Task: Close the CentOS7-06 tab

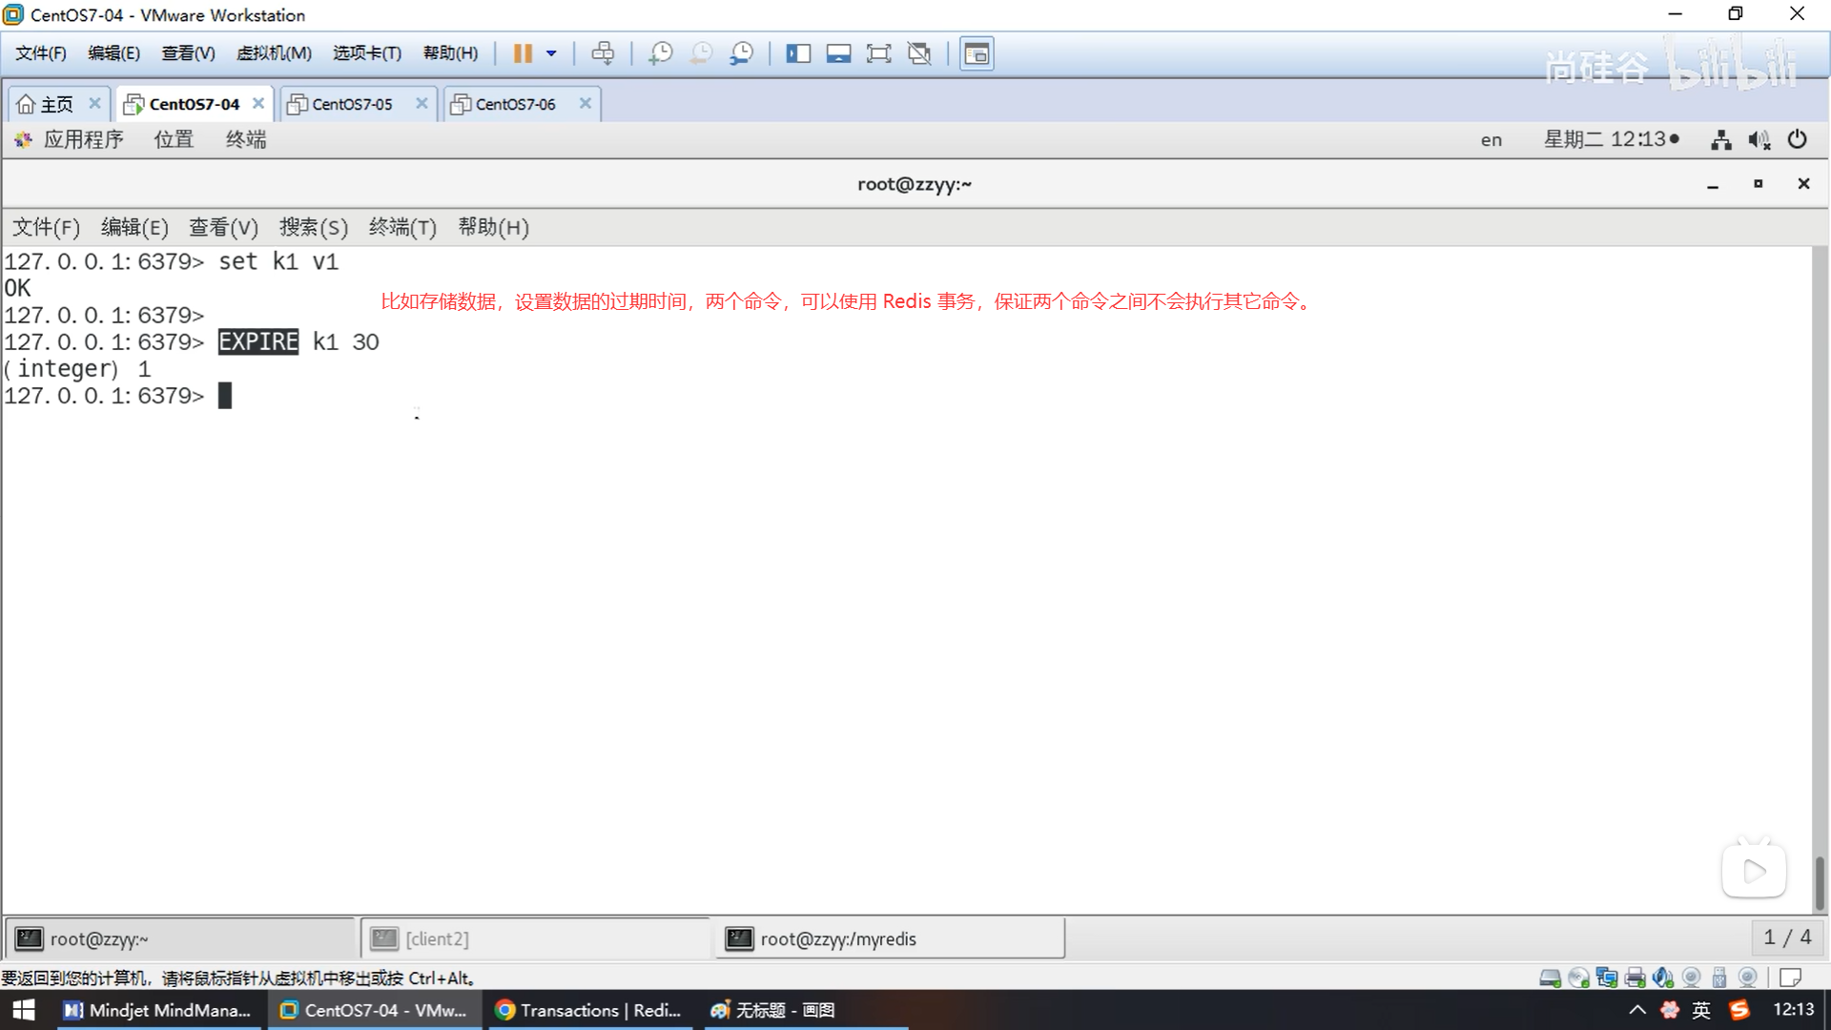Action: point(586,103)
